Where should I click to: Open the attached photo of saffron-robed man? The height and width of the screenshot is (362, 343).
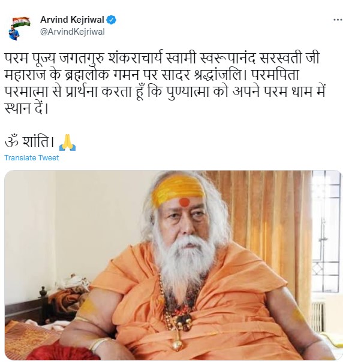[173, 265]
